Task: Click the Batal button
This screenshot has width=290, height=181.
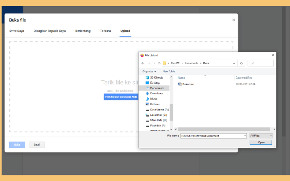Action: pos(37,144)
